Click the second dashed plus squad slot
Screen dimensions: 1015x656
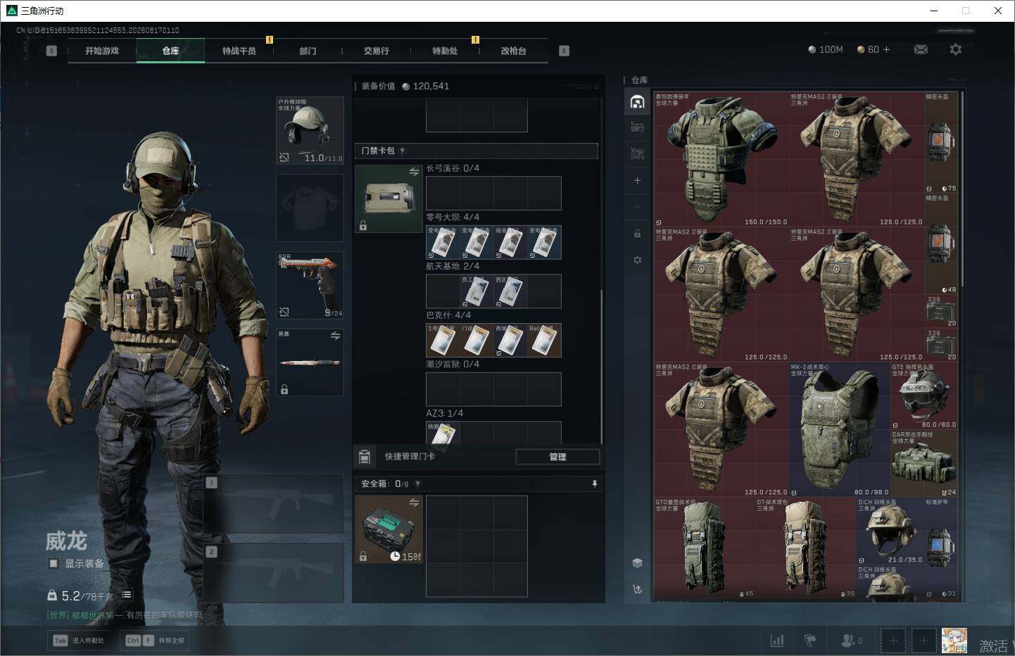tap(924, 641)
